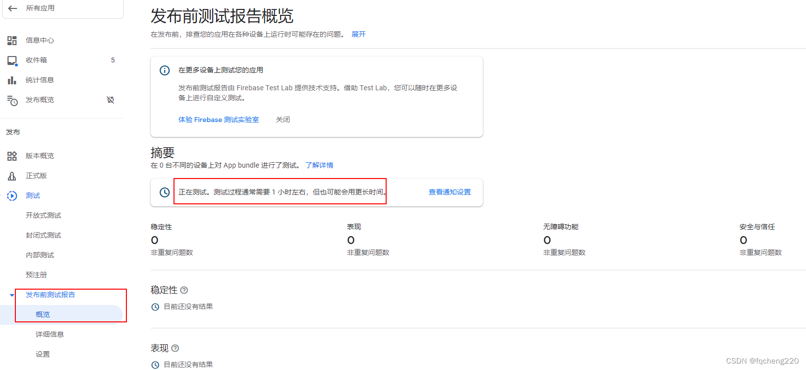
Task: Click the 摘要 heading
Action: 163,152
